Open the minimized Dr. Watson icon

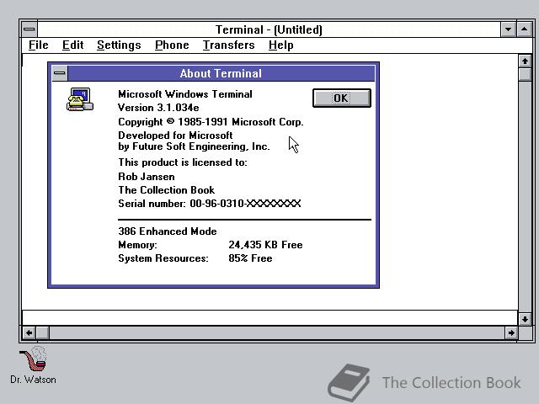[34, 364]
